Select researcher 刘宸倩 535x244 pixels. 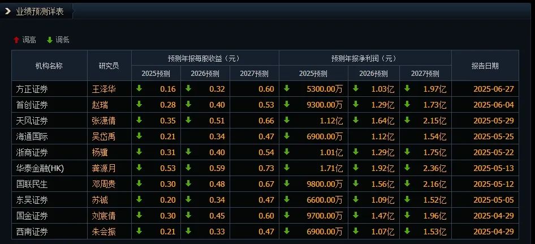103,216
